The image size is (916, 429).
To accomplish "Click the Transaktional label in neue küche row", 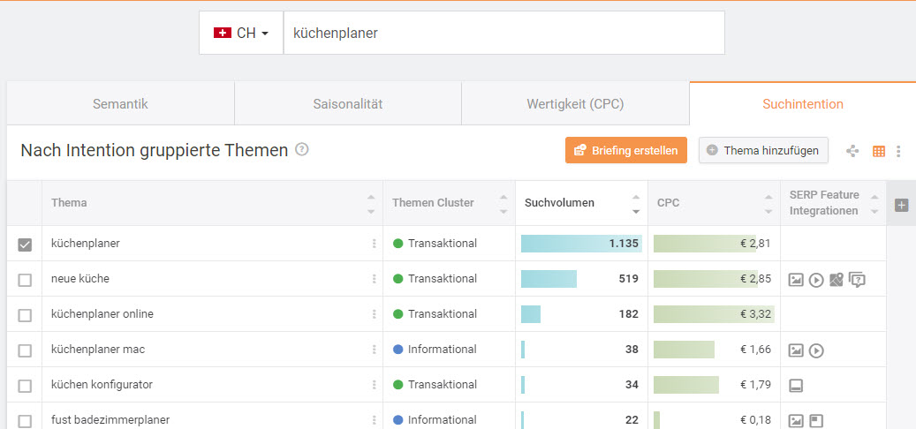I will 443,279.
